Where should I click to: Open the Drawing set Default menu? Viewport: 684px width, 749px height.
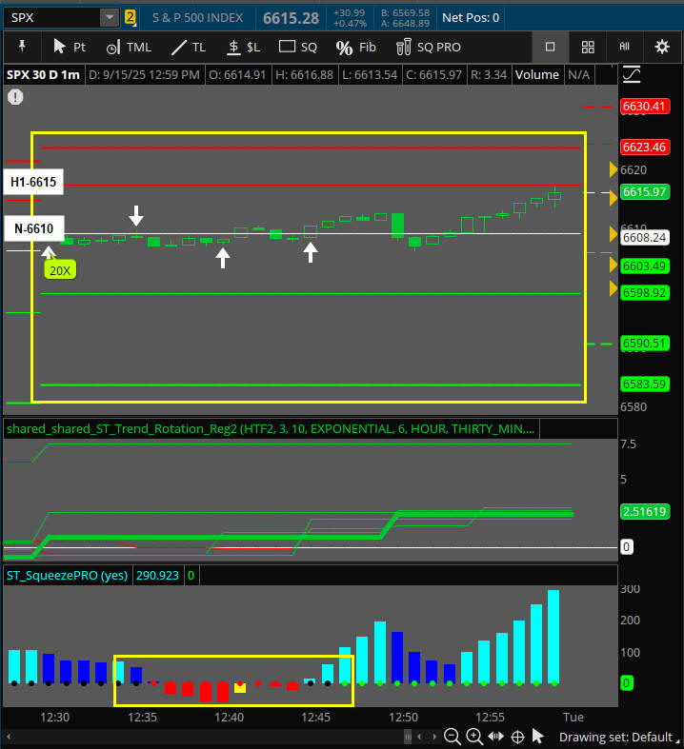(x=615, y=737)
